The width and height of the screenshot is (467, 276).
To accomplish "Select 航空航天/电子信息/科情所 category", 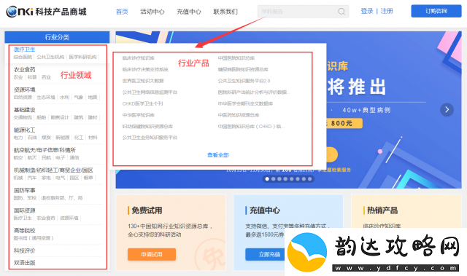I will pyautogui.click(x=45, y=150).
